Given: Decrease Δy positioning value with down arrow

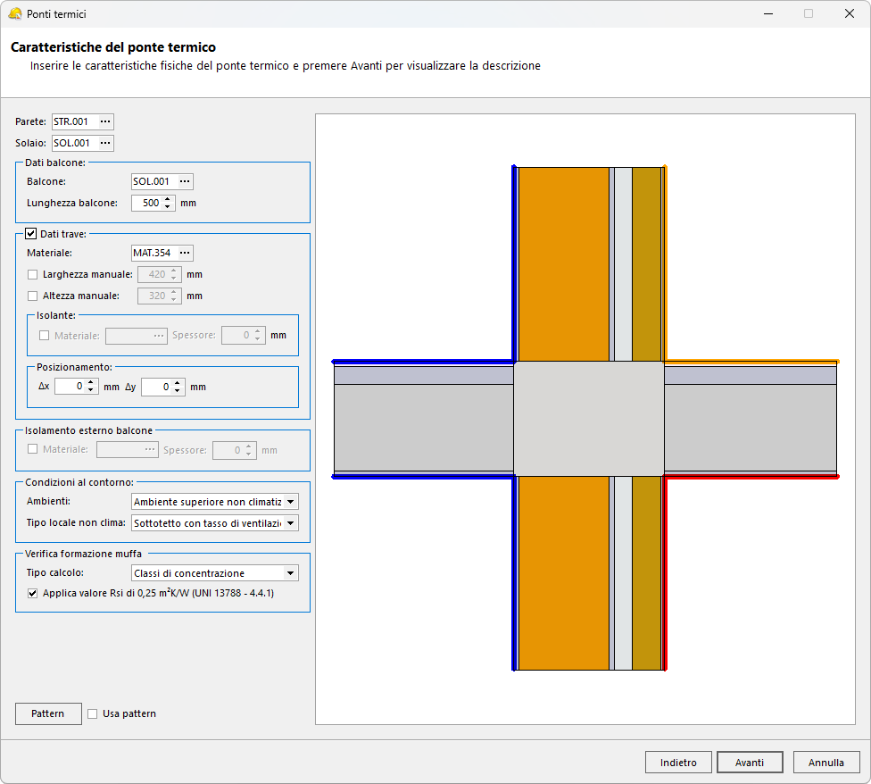Looking at the screenshot, I should tap(178, 391).
